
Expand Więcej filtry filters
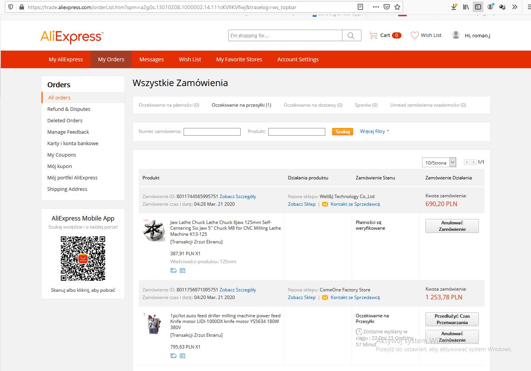point(375,131)
